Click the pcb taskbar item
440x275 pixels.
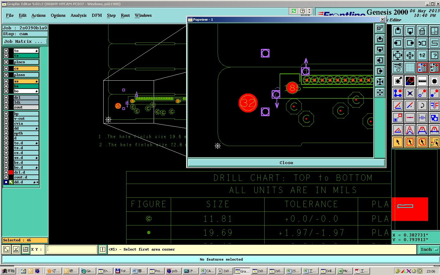pos(174,271)
